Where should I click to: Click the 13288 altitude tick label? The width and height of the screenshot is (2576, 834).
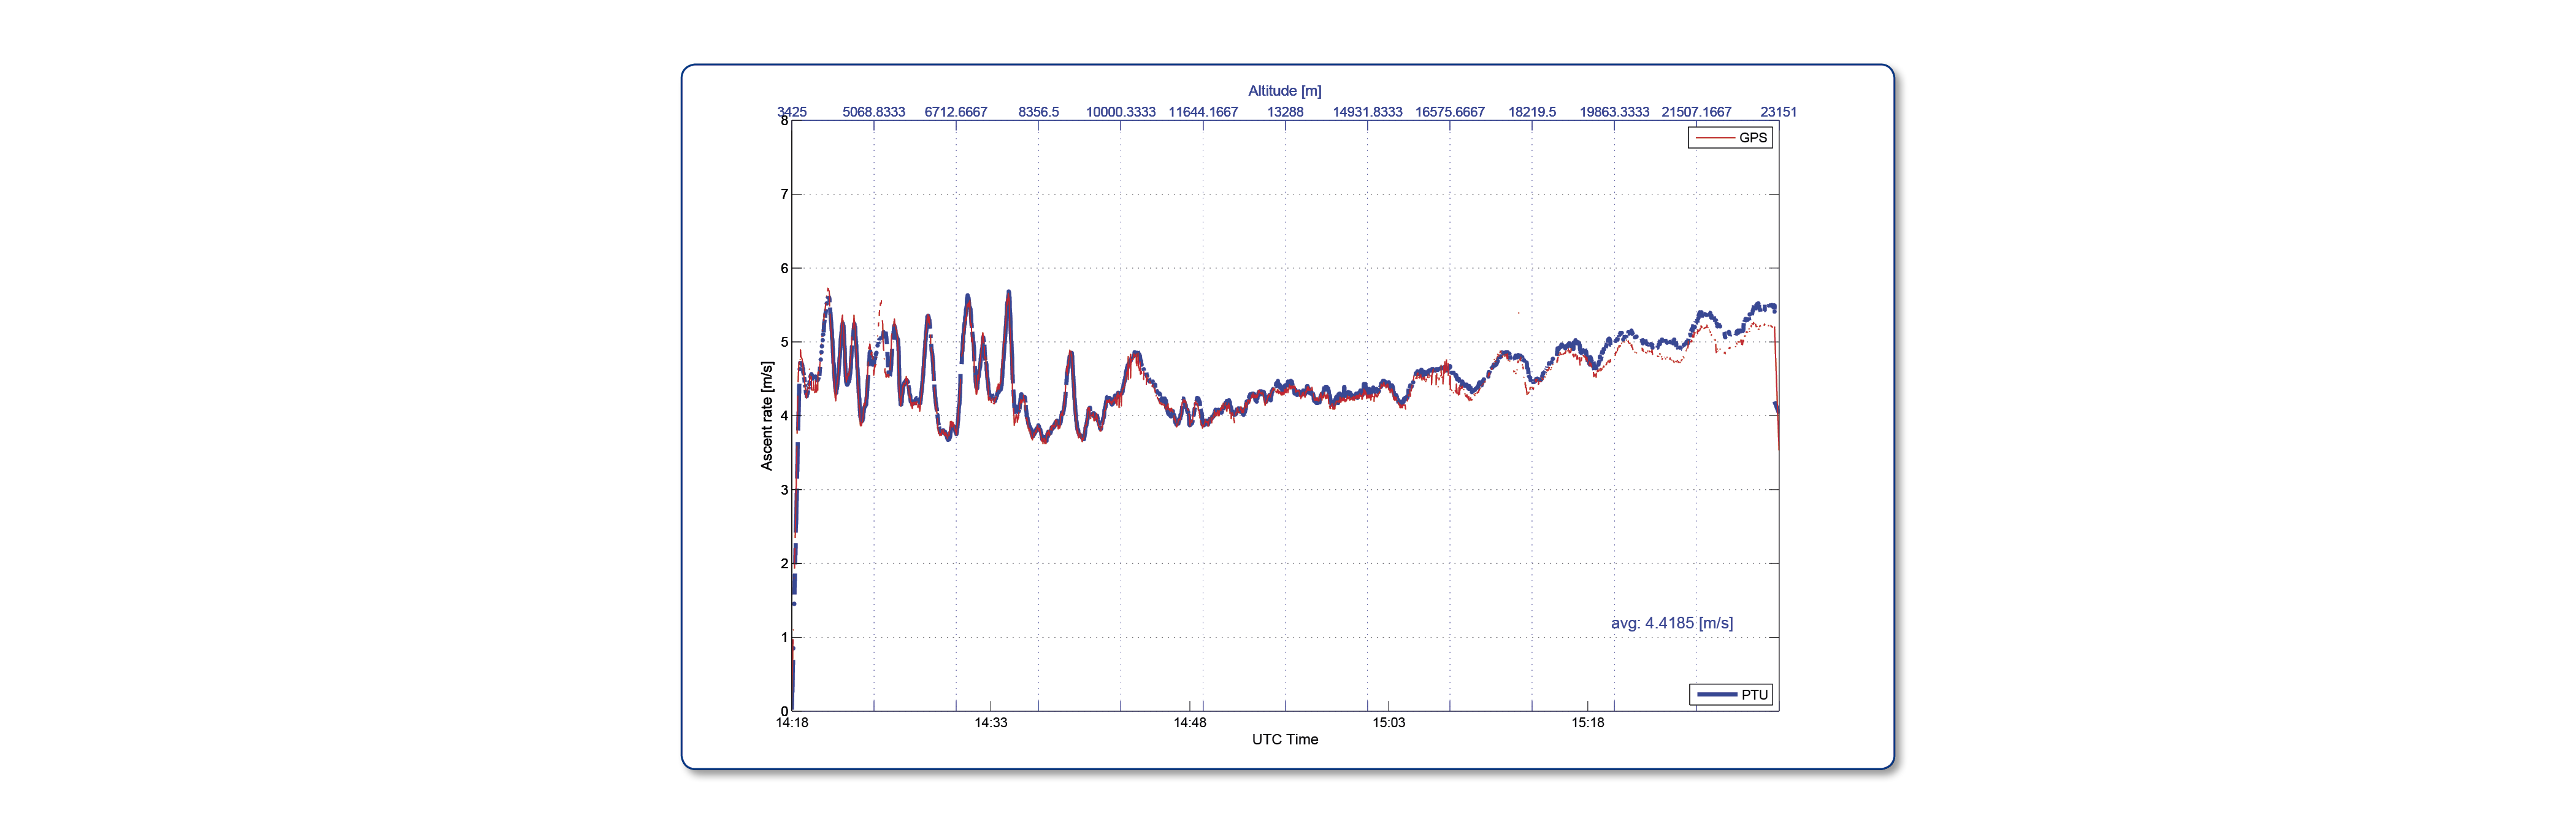1285,112
